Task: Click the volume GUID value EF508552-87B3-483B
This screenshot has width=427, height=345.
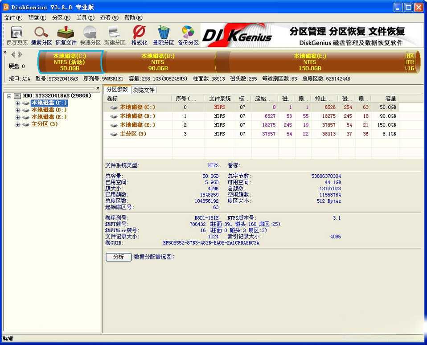Action: tap(211, 243)
